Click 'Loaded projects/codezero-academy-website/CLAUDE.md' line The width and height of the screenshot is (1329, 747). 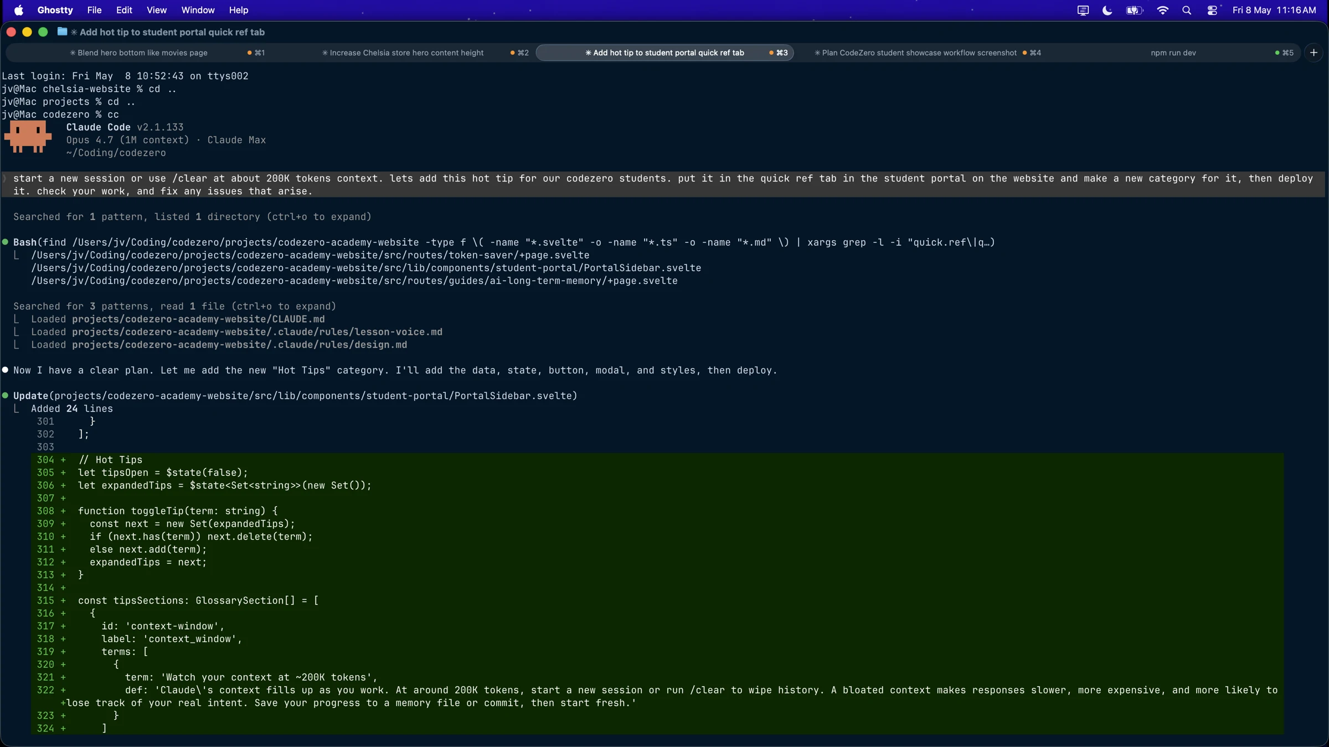coord(178,319)
